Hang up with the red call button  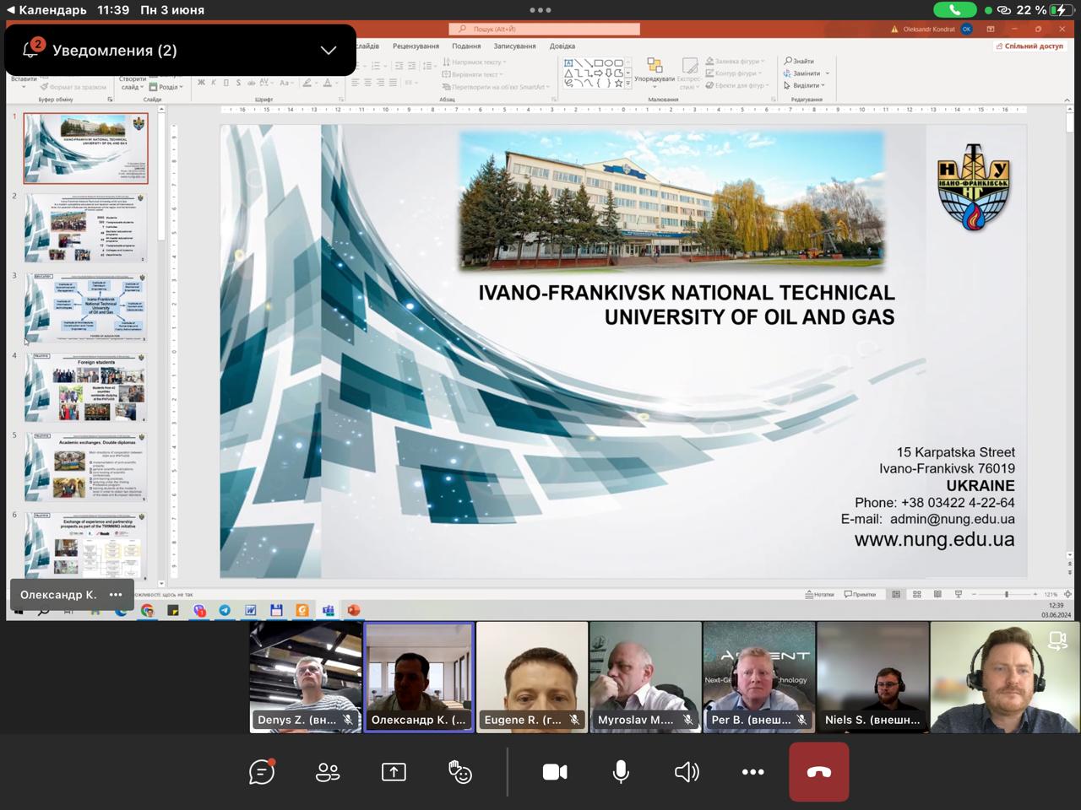(818, 771)
